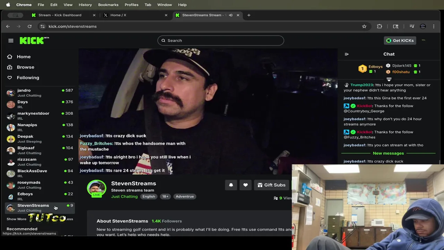Bookmark this page with the star icon

point(364,26)
